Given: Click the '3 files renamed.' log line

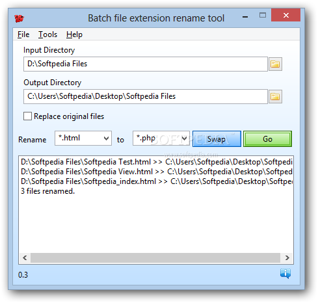Looking at the screenshot, I should click(47, 191).
